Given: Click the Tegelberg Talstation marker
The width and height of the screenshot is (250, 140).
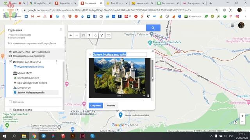Looking at the screenshot, I should tap(152, 34).
